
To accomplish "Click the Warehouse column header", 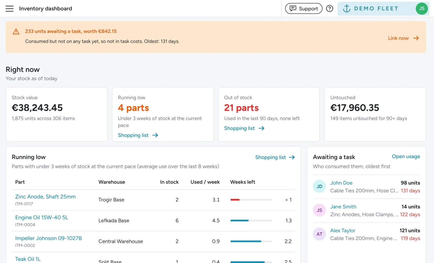I will pos(112,182).
